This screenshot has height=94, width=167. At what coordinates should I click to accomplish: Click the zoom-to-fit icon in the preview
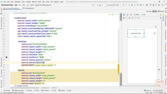click(159, 82)
